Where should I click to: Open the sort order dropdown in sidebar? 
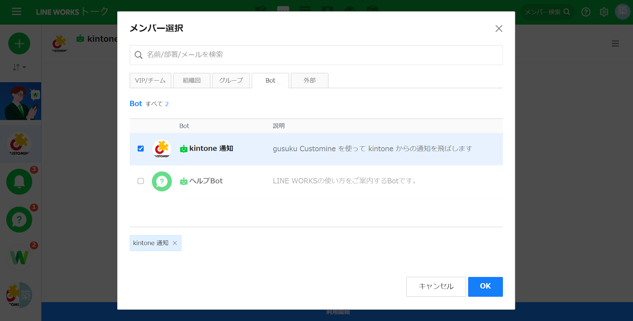pyautogui.click(x=19, y=67)
